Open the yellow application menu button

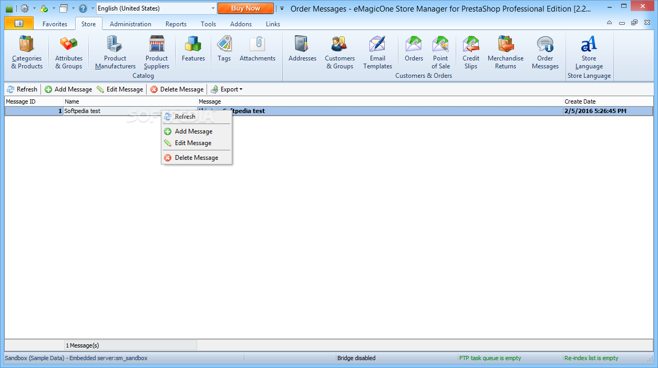pos(19,23)
